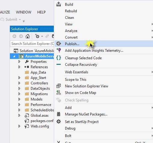The image size is (153, 143).
Task: Select the DataObjects folder label
Action: pyautogui.click(x=40, y=89)
